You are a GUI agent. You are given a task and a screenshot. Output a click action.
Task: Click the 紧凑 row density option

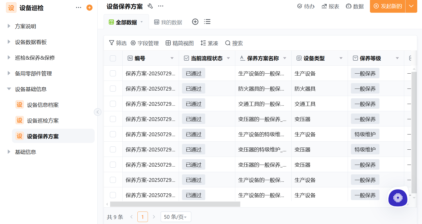pyautogui.click(x=209, y=43)
